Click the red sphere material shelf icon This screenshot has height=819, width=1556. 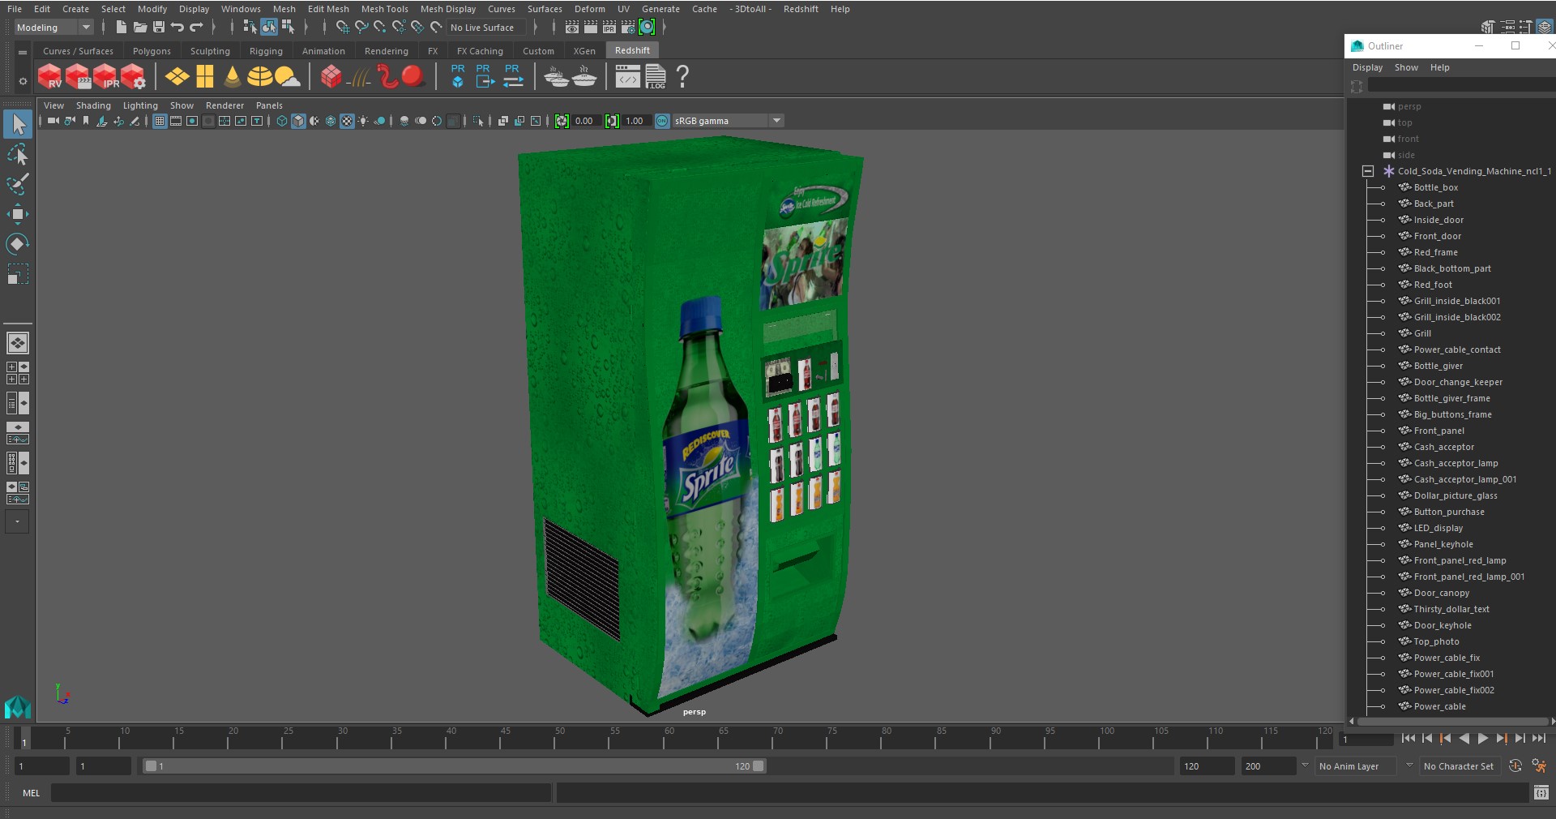click(x=413, y=77)
